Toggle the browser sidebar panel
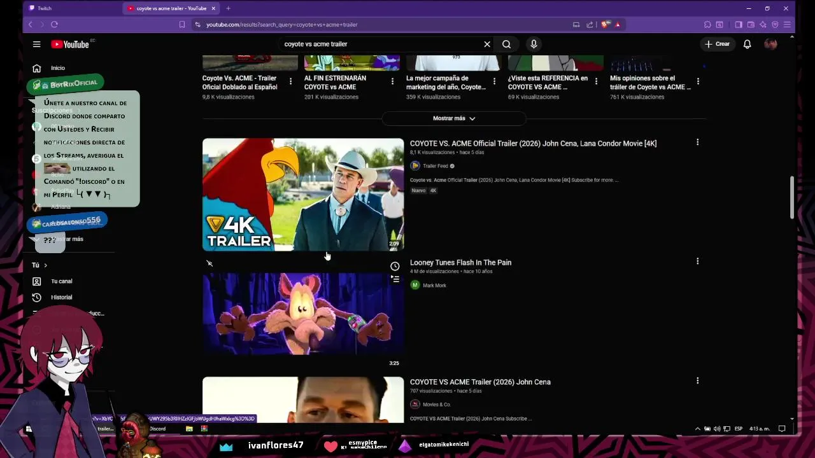815x458 pixels. (739, 24)
